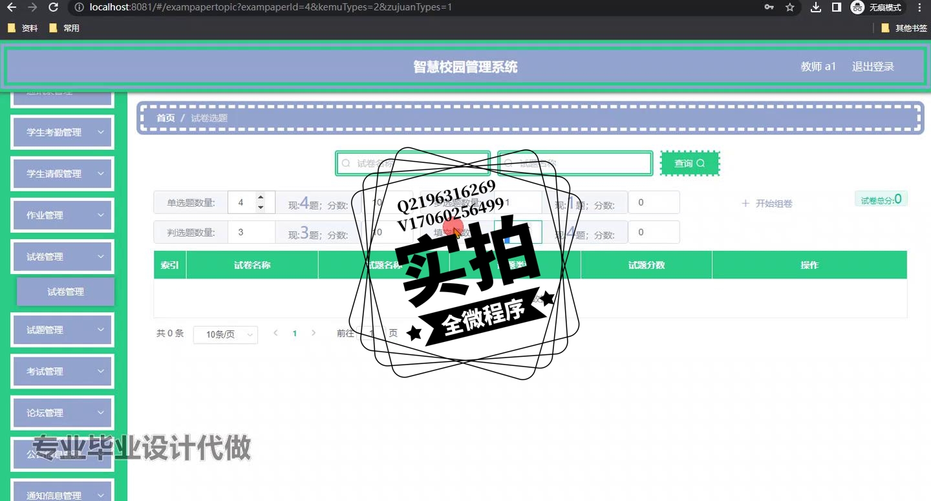The width and height of the screenshot is (931, 501).
Task: Open the saved passwords key icon
Action: [x=769, y=8]
